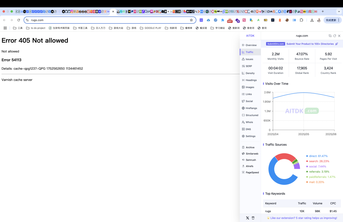This screenshot has width=343, height=222.
Task: Click the purple TDK extension icon
Action: click(201, 20)
